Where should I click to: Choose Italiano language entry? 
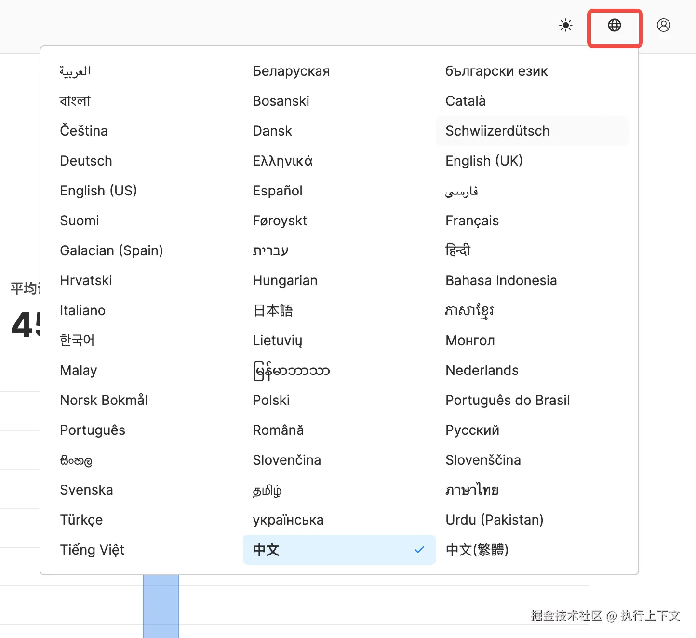point(82,310)
